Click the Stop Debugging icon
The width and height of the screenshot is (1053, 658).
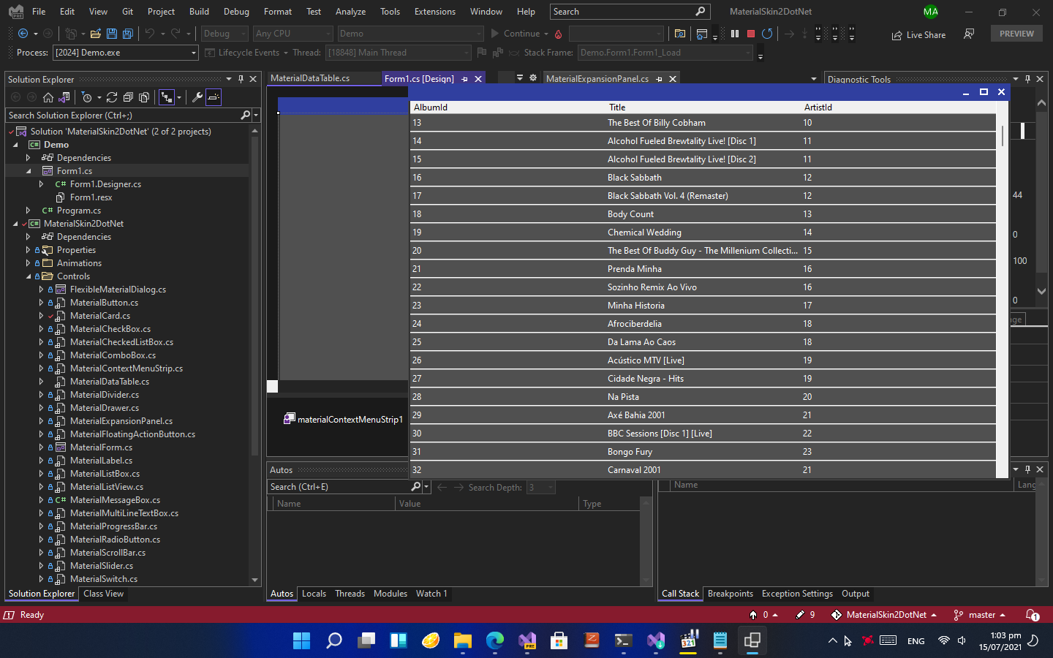750,33
